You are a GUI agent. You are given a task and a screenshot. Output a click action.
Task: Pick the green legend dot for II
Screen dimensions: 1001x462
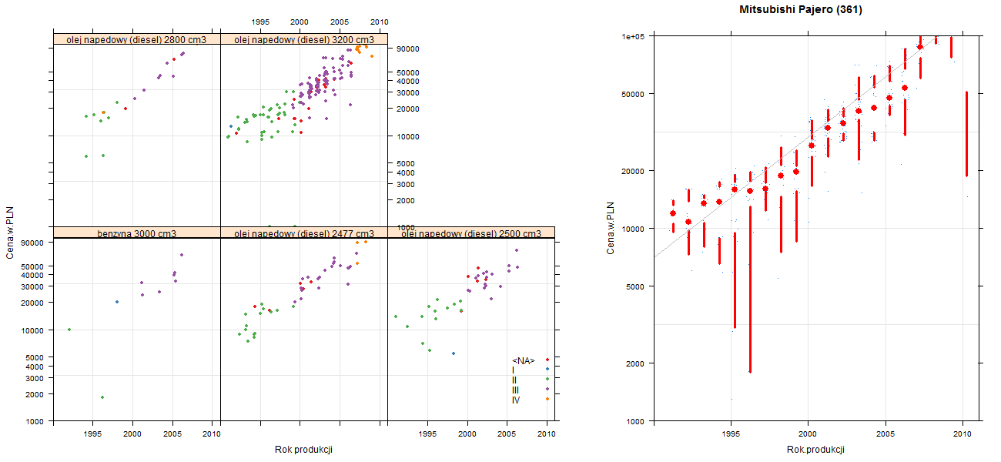(x=547, y=379)
